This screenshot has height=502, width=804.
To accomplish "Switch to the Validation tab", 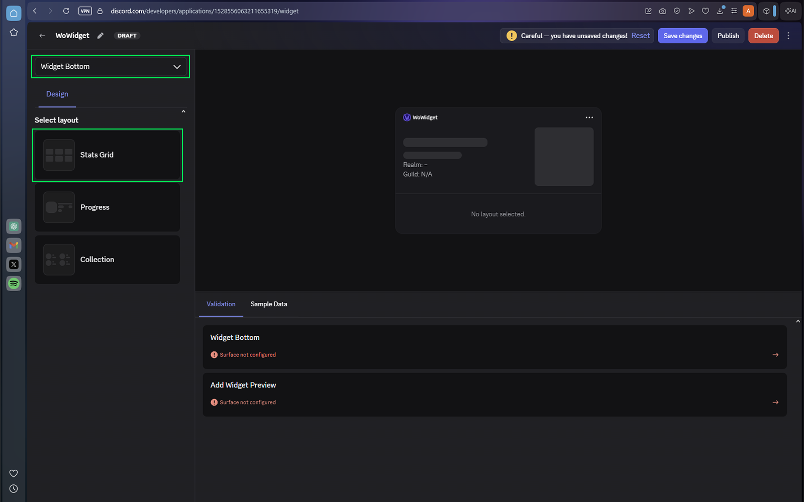I will (221, 304).
